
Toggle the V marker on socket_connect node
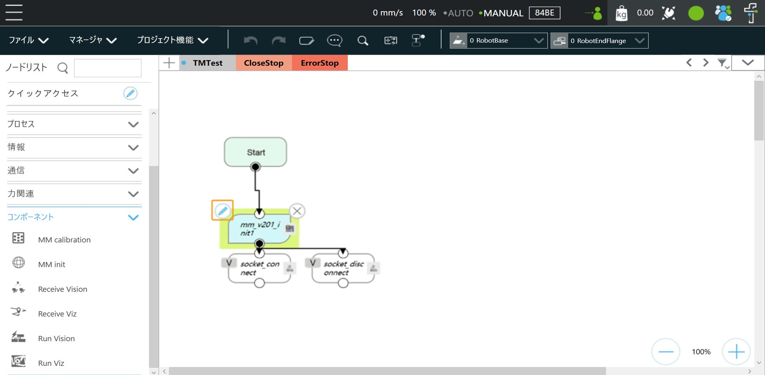[229, 263]
